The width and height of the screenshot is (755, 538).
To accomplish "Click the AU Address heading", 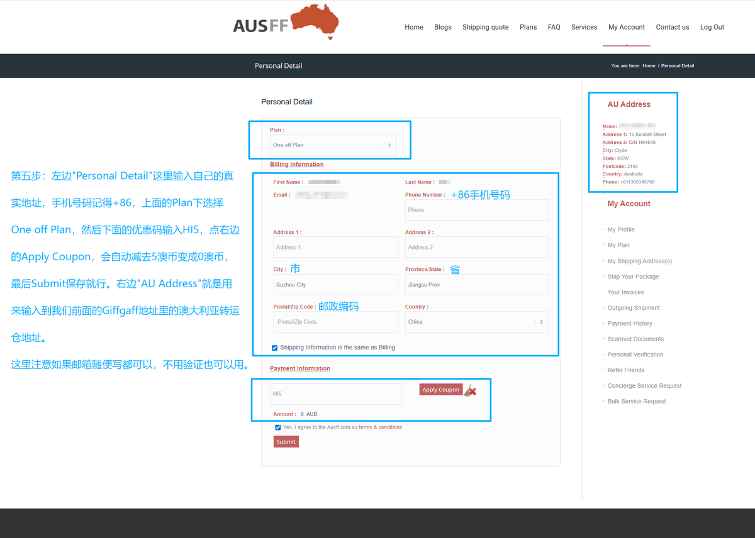I will 629,105.
